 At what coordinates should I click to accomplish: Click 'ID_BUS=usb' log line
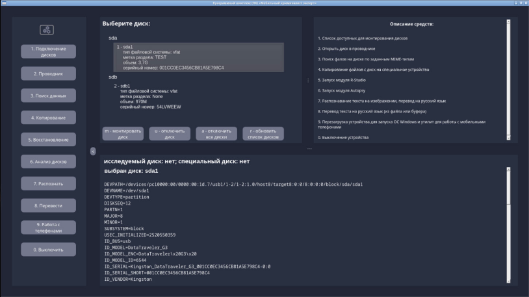pos(117,241)
